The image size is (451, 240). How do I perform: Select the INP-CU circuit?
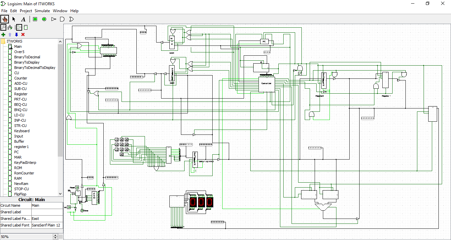coord(20,120)
